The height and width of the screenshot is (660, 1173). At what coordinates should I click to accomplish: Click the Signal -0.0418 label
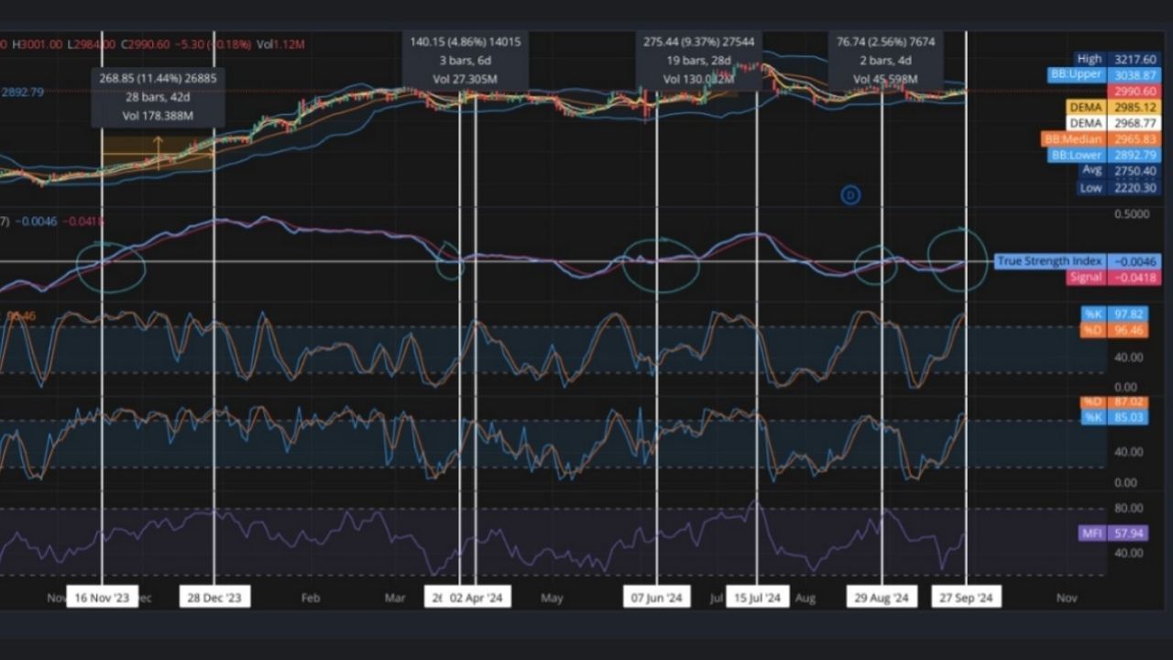pos(1113,278)
